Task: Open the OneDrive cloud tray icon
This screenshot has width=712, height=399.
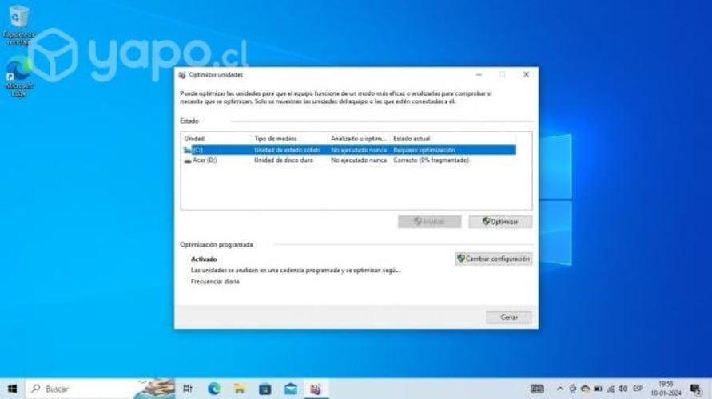Action: pyautogui.click(x=585, y=389)
